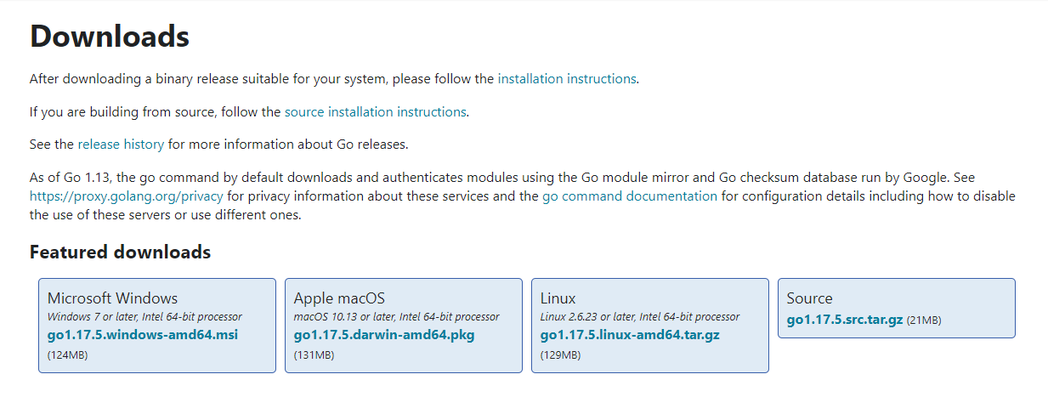Open the installation instructions link
This screenshot has width=1048, height=397.
567,79
